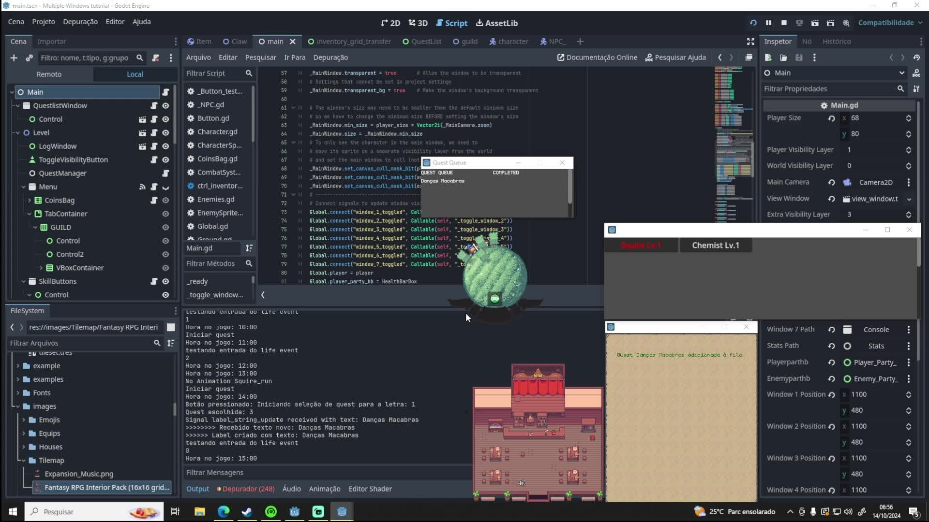Toggle distraction free mode icon
This screenshot has height=522, width=929.
tap(750, 42)
